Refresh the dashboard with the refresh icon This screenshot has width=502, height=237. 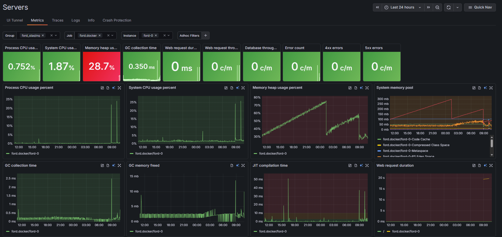pyautogui.click(x=449, y=7)
